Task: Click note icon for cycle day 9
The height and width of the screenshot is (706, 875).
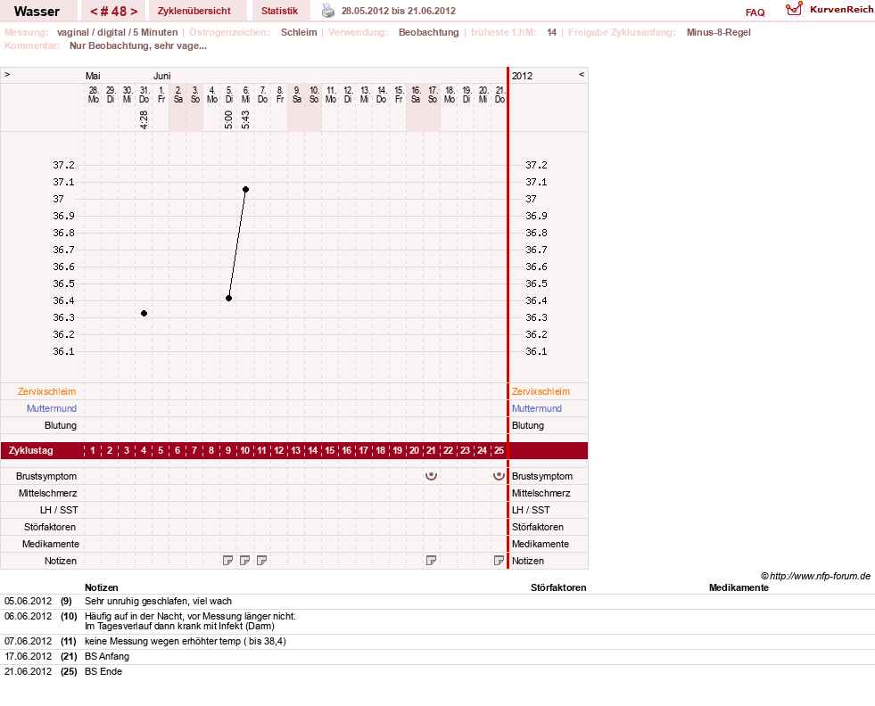Action: (227, 561)
